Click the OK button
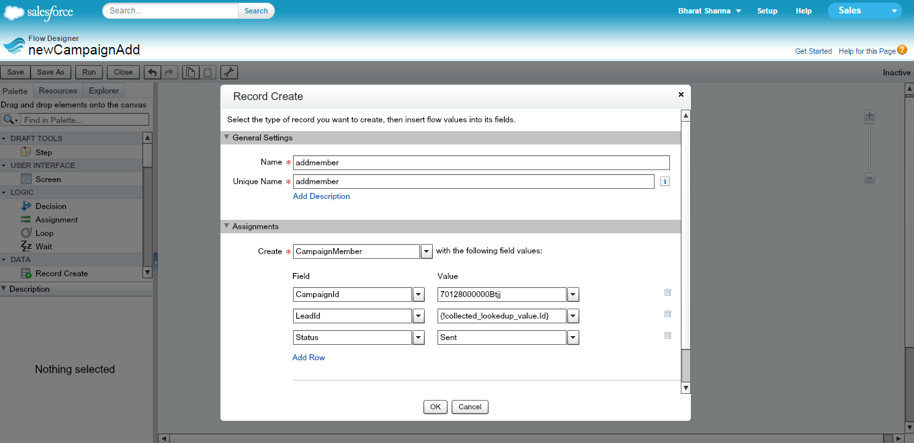This screenshot has width=914, height=443. (435, 407)
